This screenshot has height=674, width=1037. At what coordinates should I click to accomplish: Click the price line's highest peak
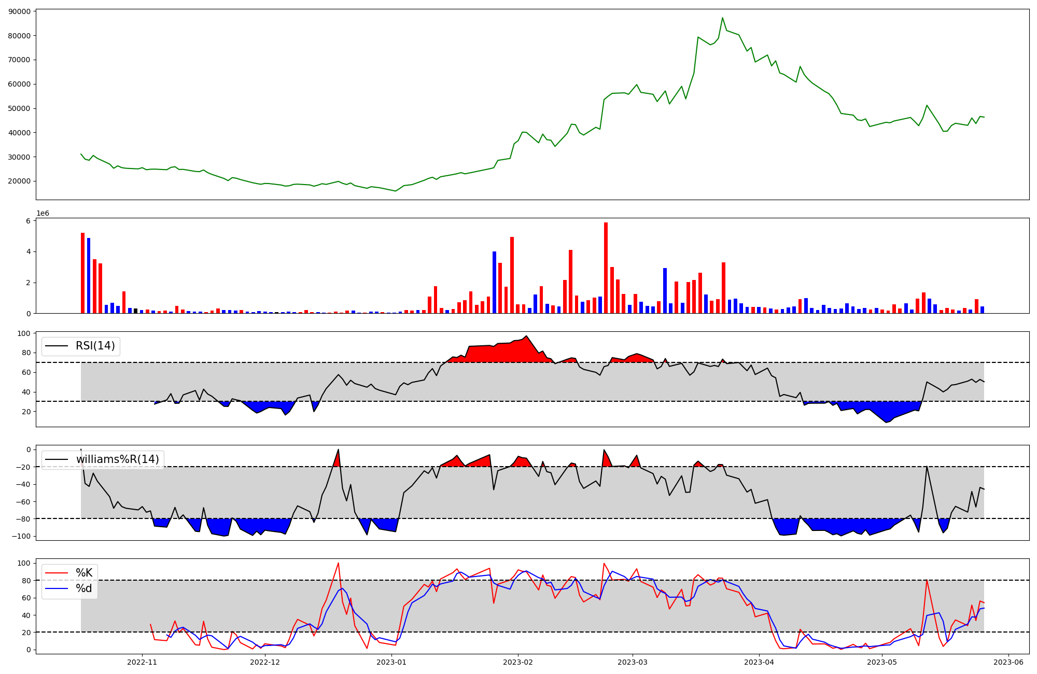(722, 18)
